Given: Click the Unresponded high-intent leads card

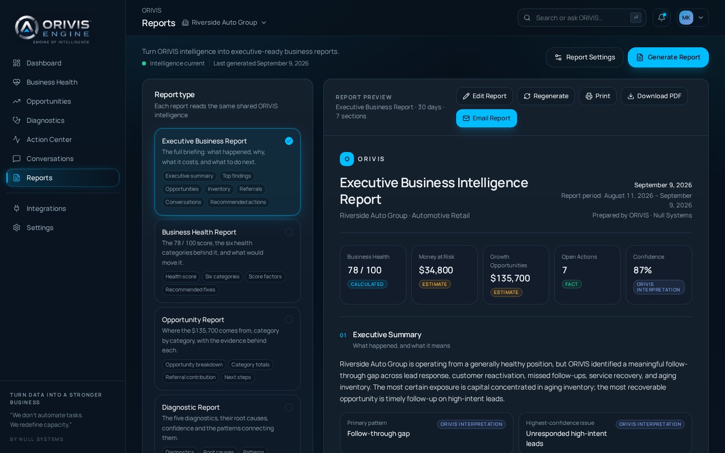Looking at the screenshot, I should 605,433.
